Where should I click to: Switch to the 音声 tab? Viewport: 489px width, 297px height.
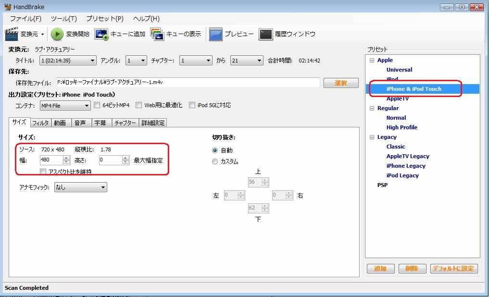tap(80, 123)
